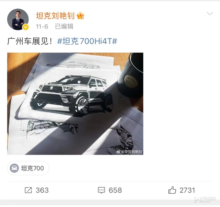Click the crown membership badge icon
220x207 pixels.
pyautogui.click(x=80, y=15)
